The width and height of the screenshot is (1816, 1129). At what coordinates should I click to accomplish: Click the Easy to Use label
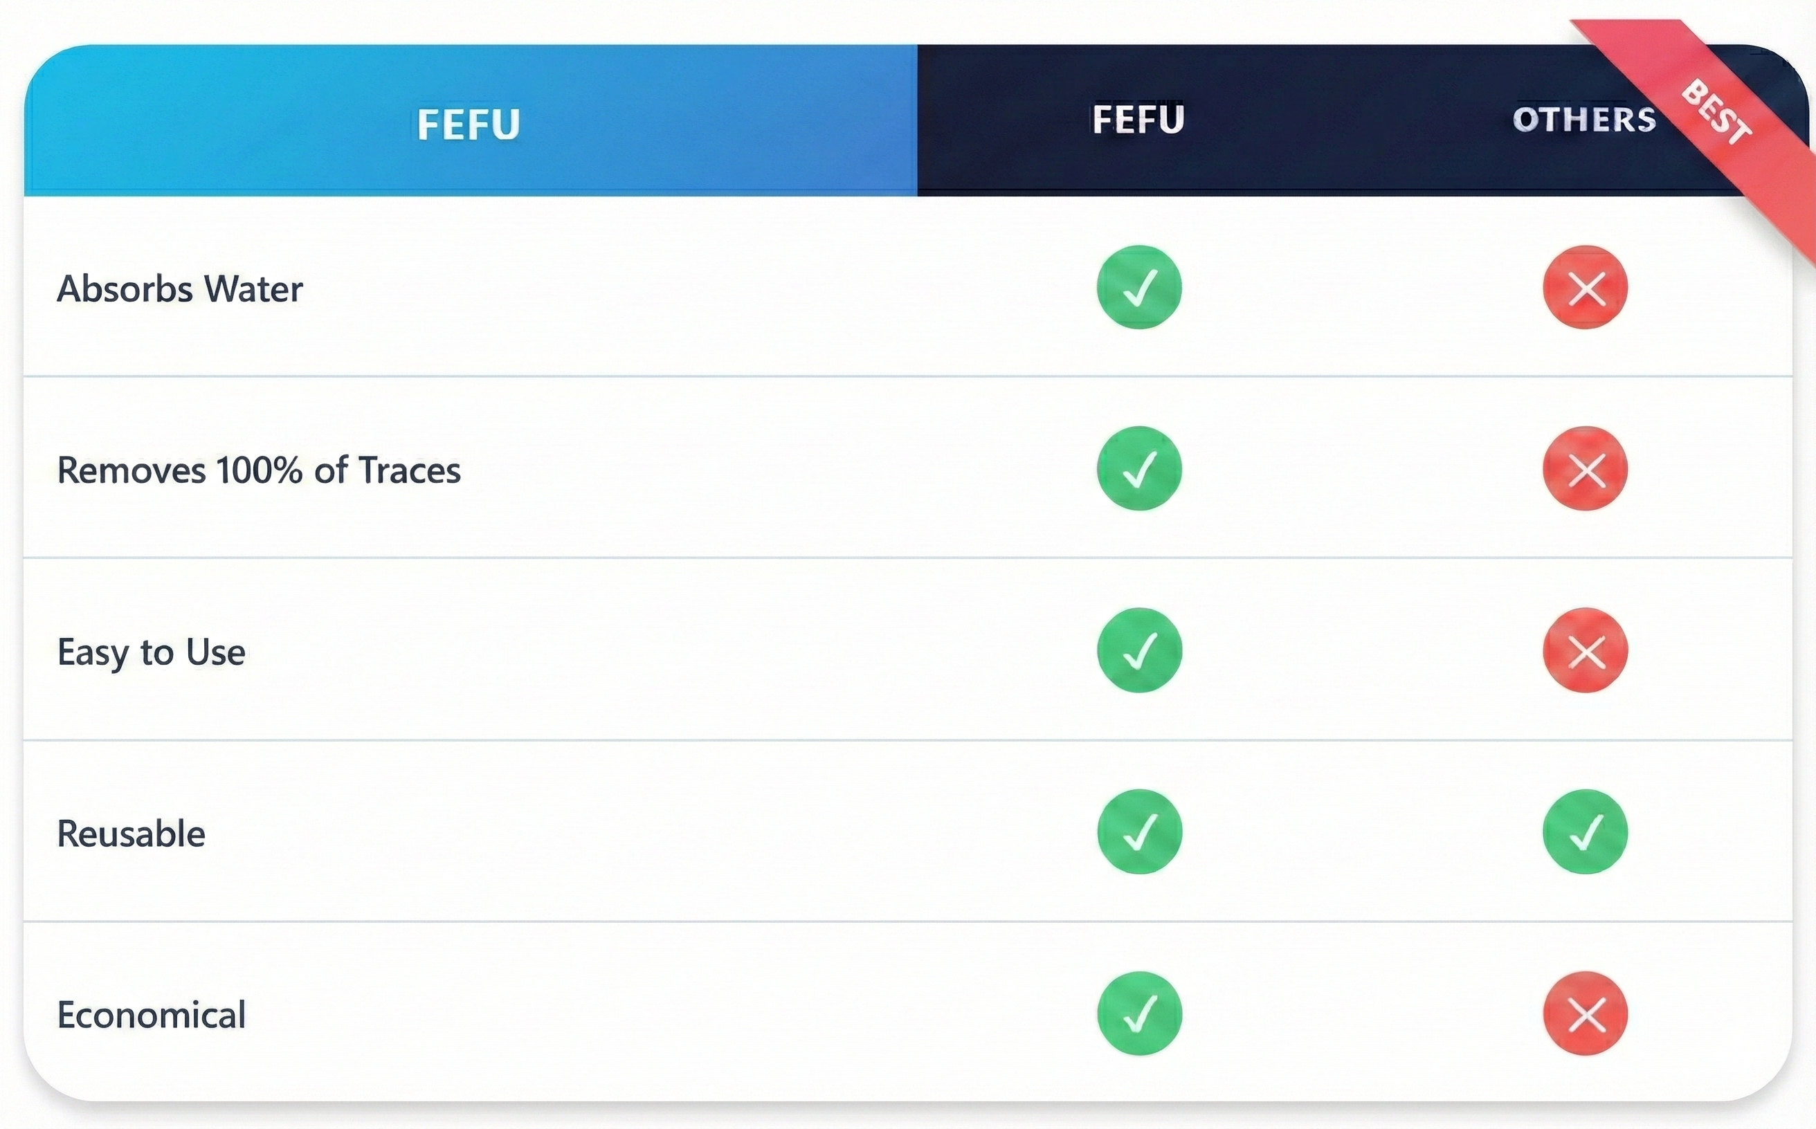coord(151,652)
